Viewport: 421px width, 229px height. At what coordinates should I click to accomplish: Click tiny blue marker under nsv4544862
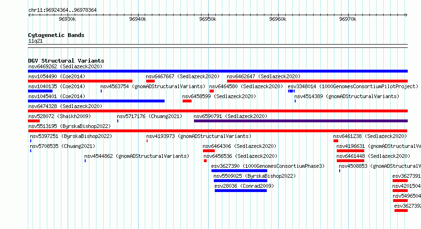tap(85, 161)
